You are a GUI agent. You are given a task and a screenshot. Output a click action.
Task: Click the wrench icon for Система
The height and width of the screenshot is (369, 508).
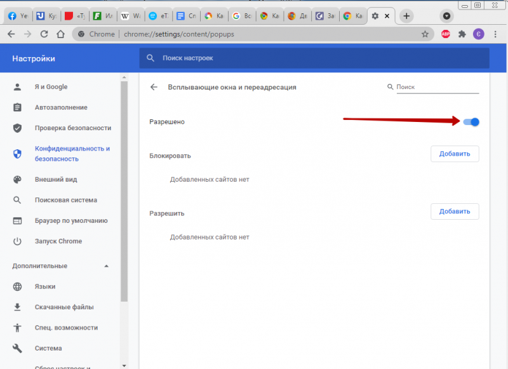click(x=18, y=348)
